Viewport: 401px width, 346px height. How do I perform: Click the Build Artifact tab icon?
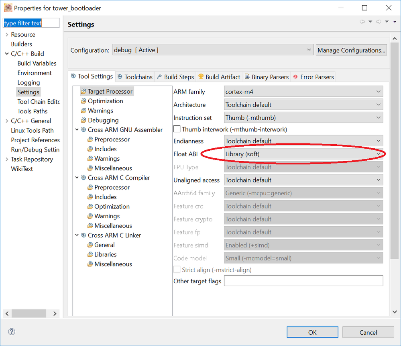click(x=201, y=77)
